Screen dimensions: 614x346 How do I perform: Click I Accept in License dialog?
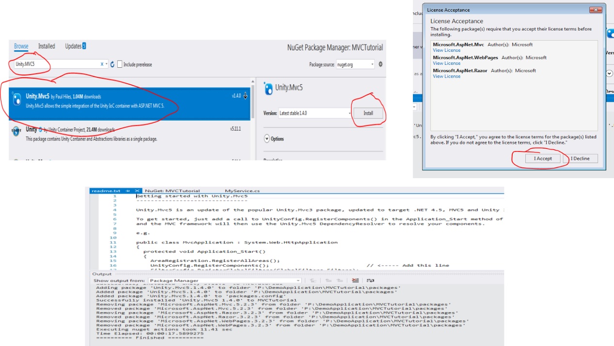pyautogui.click(x=543, y=158)
